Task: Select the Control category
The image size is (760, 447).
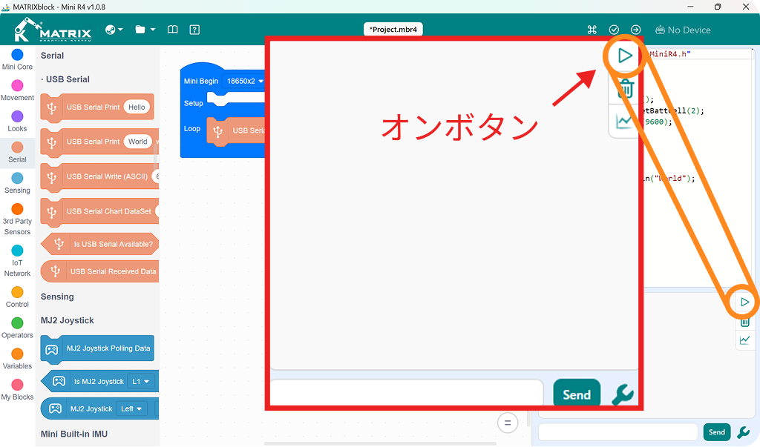Action: tap(18, 297)
